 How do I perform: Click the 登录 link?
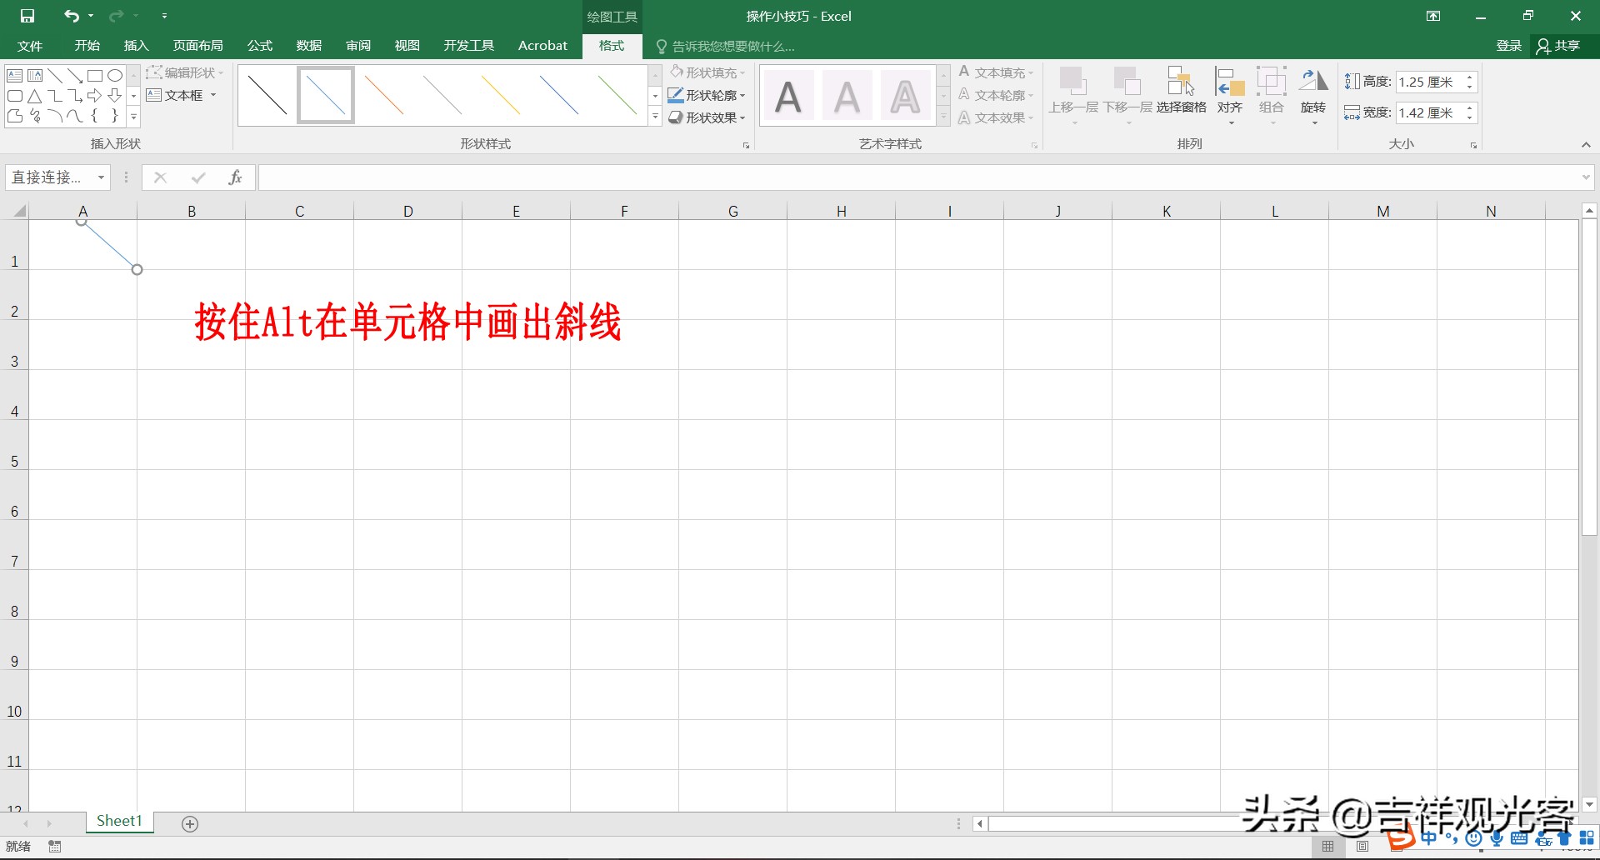(x=1507, y=46)
